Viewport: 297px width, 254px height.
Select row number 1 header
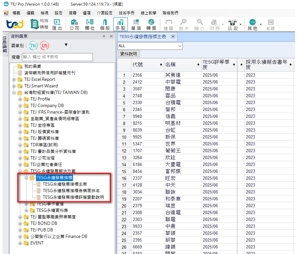(x=124, y=75)
